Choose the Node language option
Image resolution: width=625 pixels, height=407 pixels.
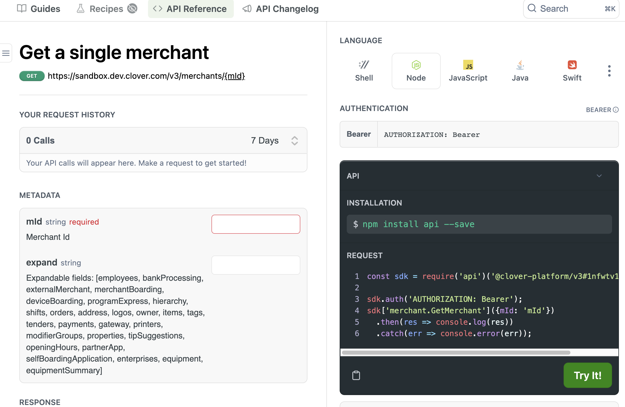point(416,71)
